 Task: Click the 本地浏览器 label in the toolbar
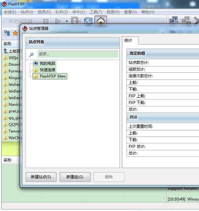point(21,22)
